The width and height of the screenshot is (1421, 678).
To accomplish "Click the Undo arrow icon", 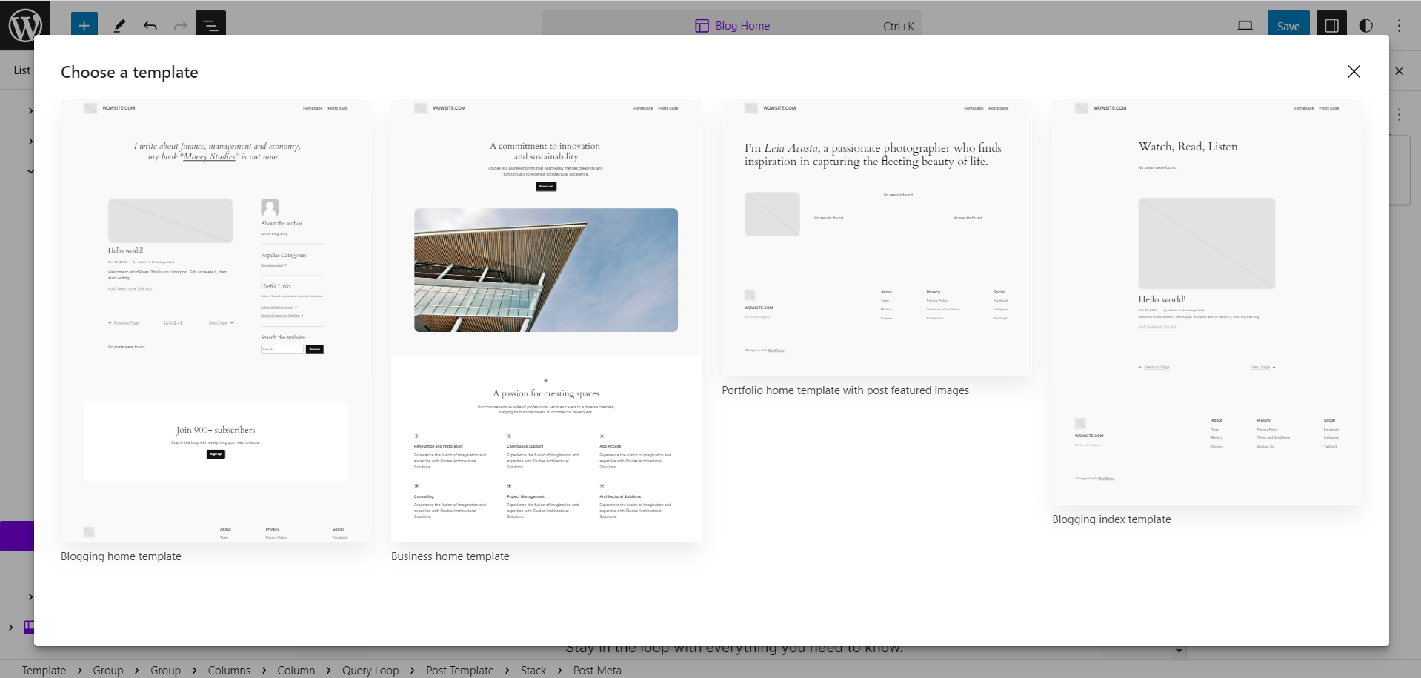I will (x=150, y=24).
